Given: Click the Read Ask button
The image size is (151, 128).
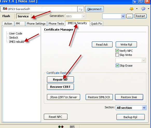Looking at the screenshot, I should (x=102, y=45).
